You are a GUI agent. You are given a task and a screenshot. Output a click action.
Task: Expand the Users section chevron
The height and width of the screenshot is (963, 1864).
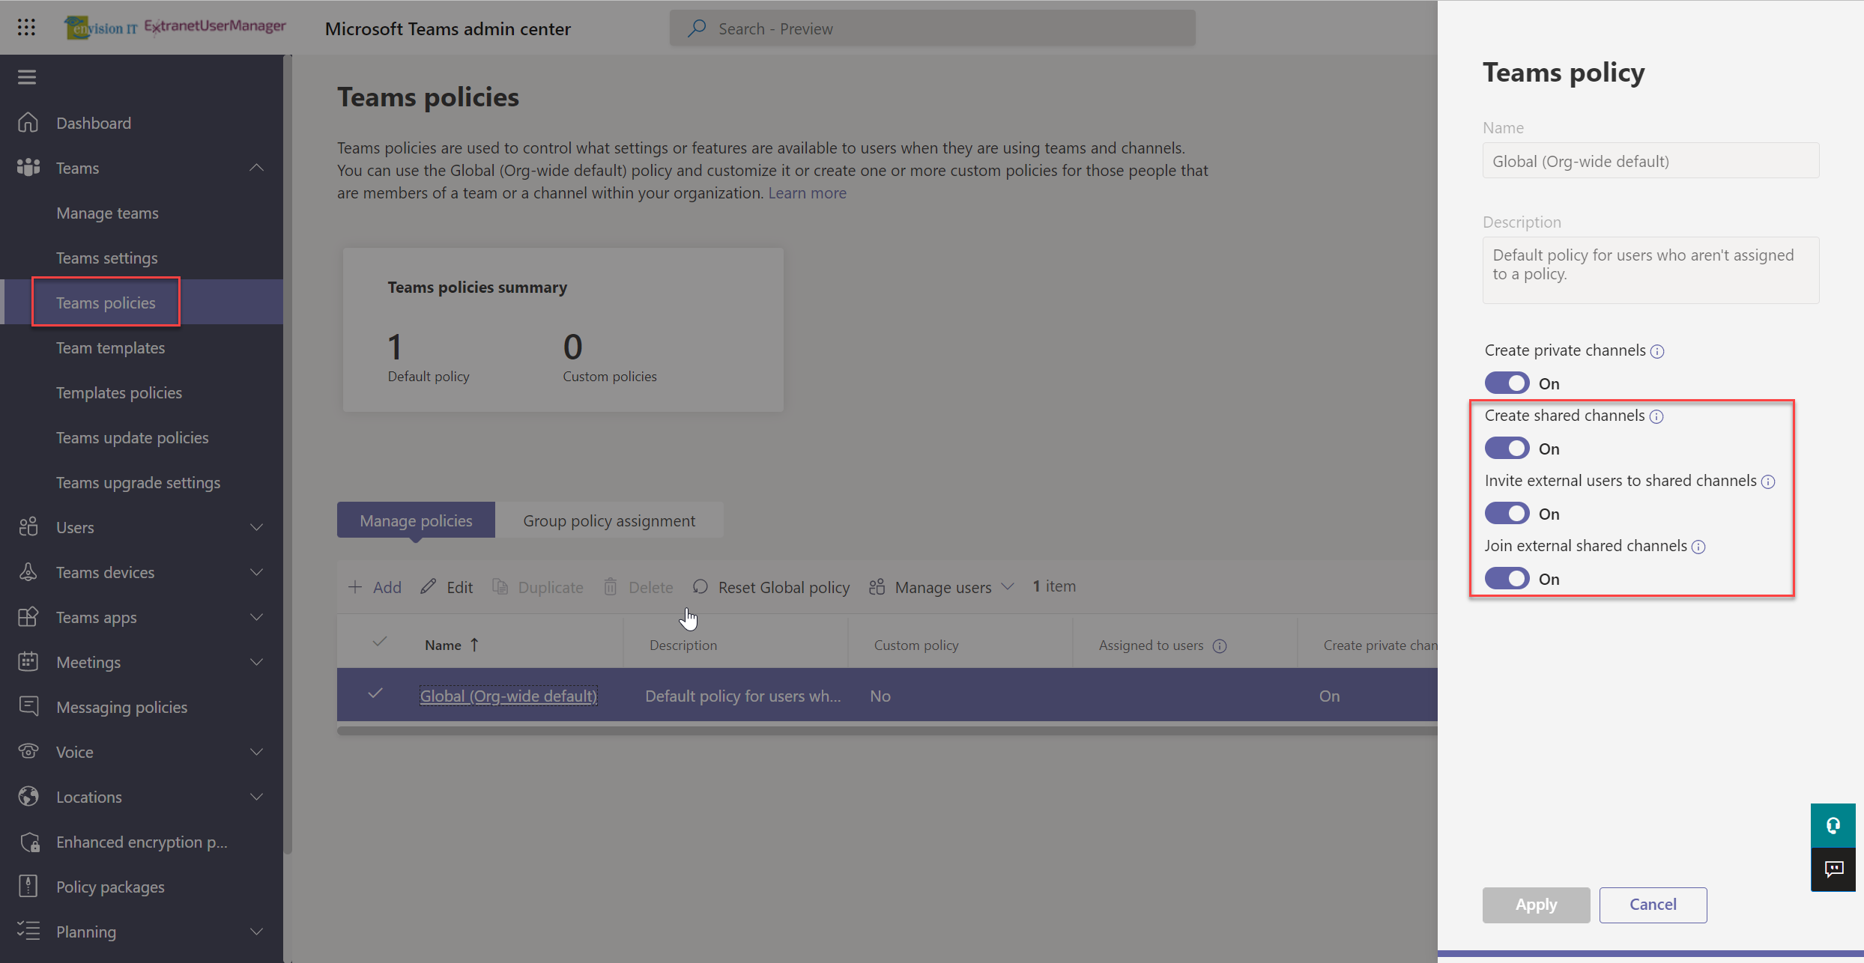point(256,526)
